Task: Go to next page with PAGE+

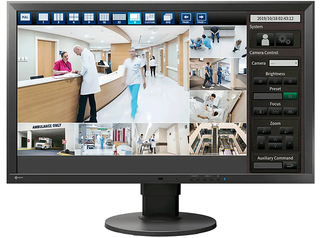Action: (201, 18)
